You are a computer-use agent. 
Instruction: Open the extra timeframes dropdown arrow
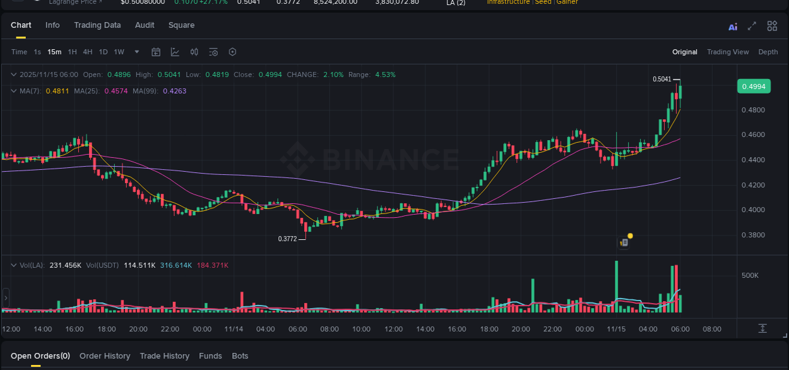[136, 52]
